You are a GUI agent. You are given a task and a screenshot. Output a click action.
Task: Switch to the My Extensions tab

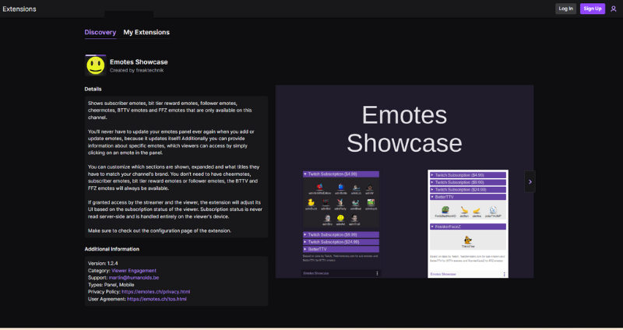(146, 33)
